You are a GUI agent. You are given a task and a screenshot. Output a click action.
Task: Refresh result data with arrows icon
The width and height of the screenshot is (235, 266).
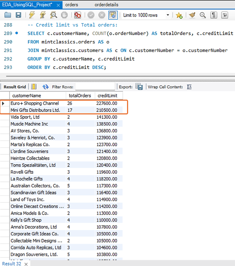(x=45, y=87)
